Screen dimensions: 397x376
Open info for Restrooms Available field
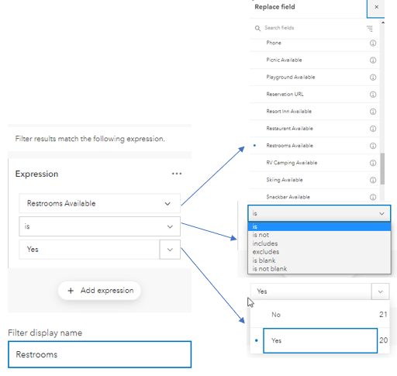(x=373, y=146)
